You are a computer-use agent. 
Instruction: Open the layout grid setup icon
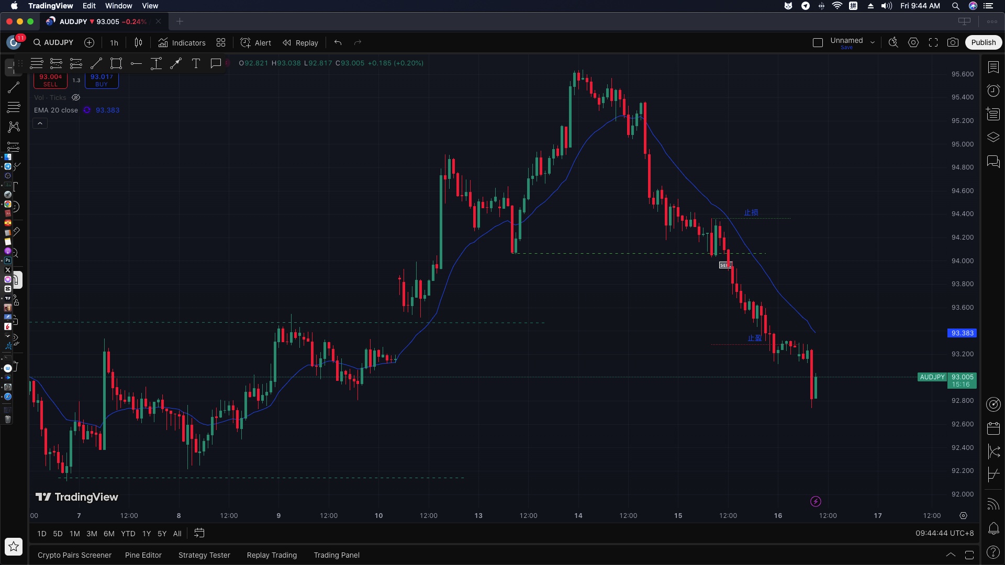coord(221,43)
